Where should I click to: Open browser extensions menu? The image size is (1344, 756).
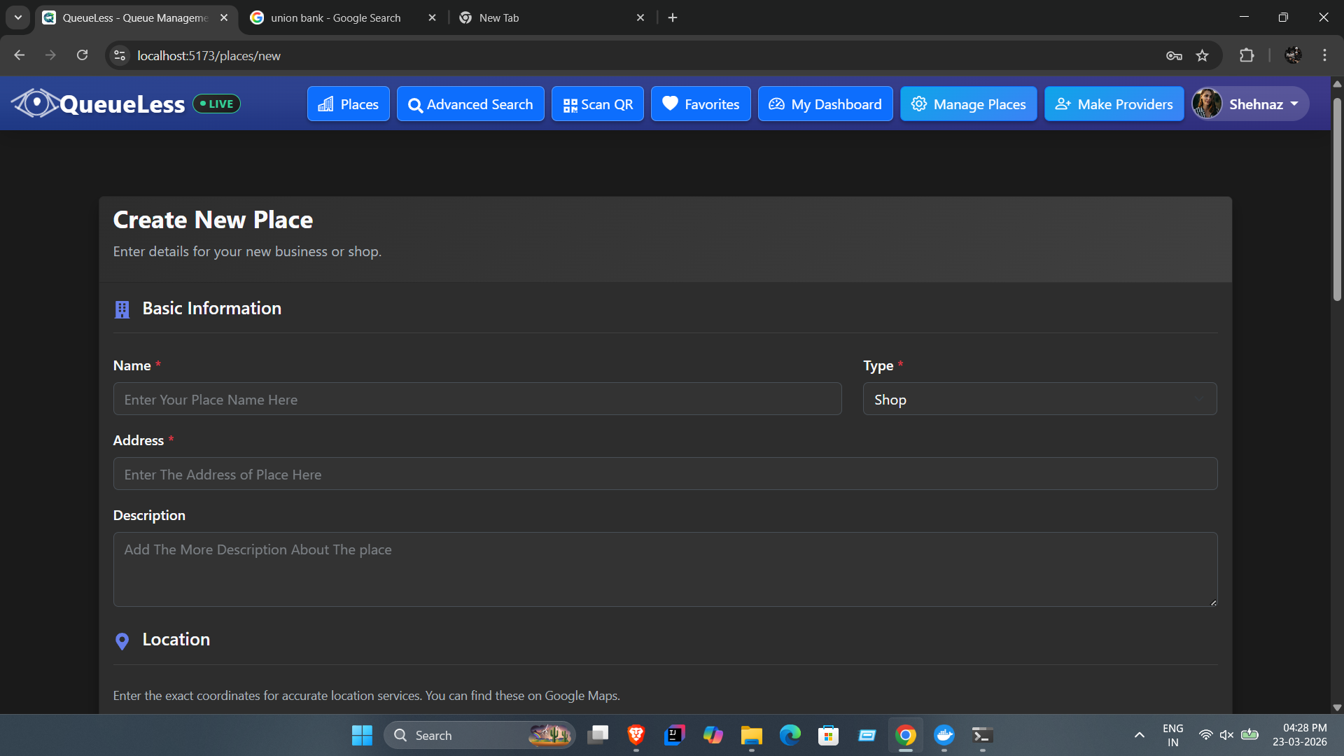click(1247, 55)
